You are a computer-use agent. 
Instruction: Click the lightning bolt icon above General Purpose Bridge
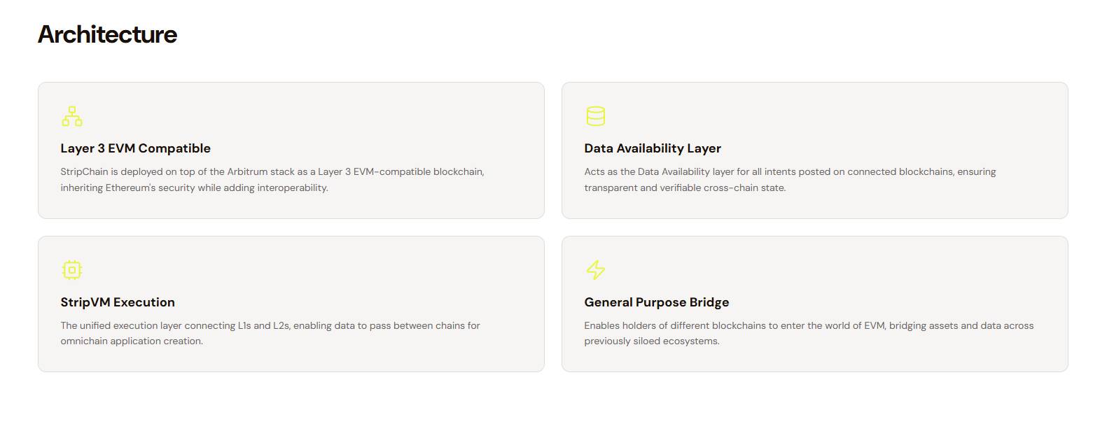[x=596, y=270]
